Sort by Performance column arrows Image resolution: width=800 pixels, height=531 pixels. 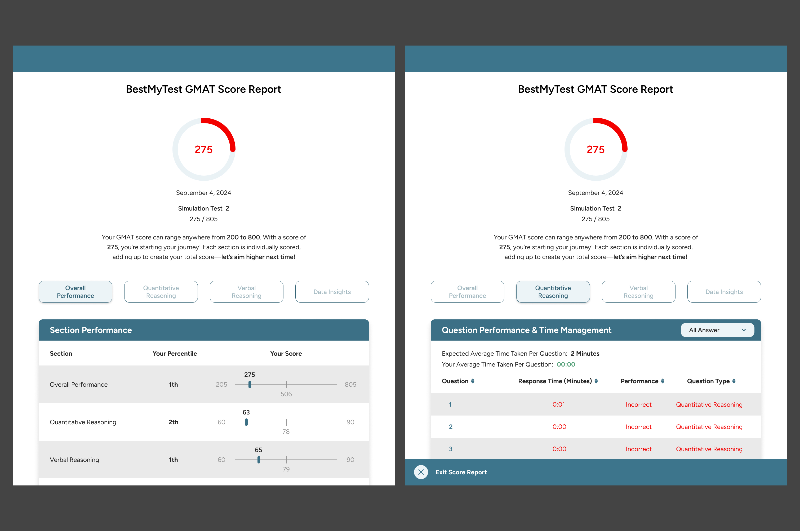coord(663,381)
